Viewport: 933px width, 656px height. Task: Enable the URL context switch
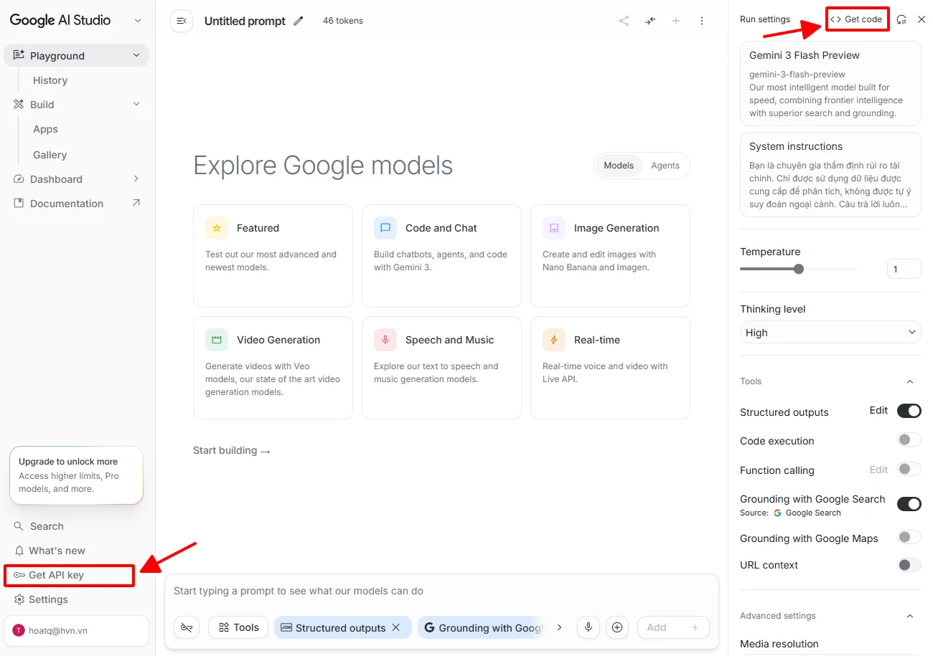pyautogui.click(x=909, y=565)
